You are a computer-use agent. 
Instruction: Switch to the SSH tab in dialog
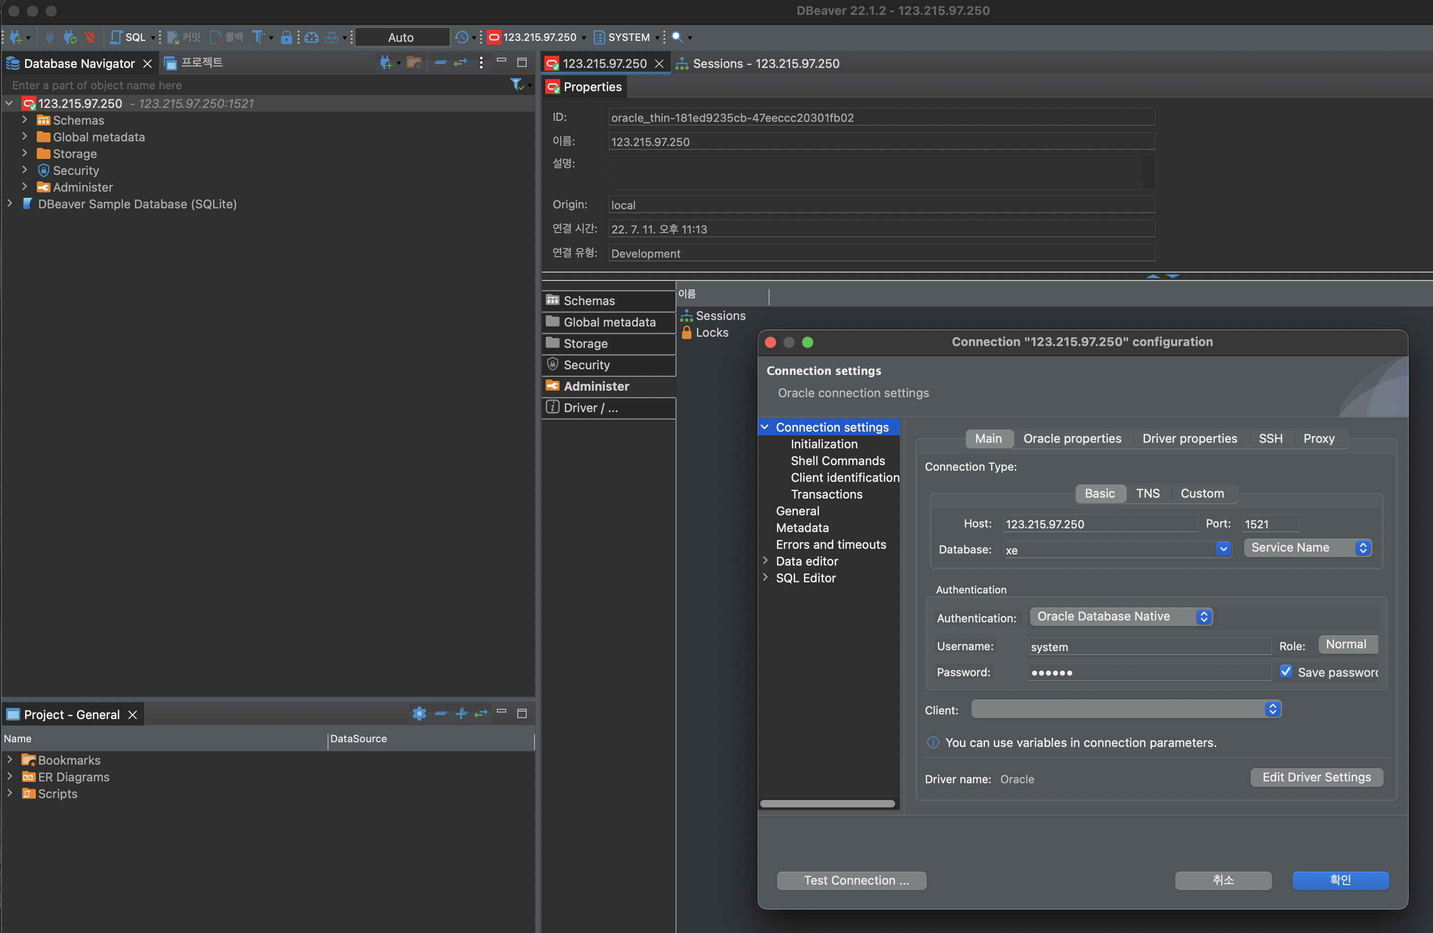click(x=1271, y=439)
